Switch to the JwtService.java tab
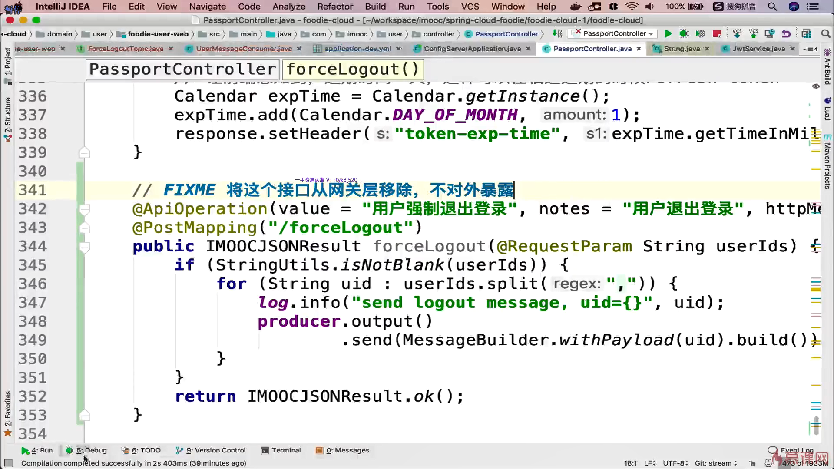The height and width of the screenshot is (469, 834). coord(758,49)
